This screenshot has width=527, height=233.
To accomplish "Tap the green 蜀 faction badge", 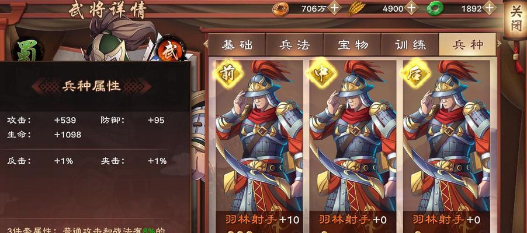I will pos(28,51).
